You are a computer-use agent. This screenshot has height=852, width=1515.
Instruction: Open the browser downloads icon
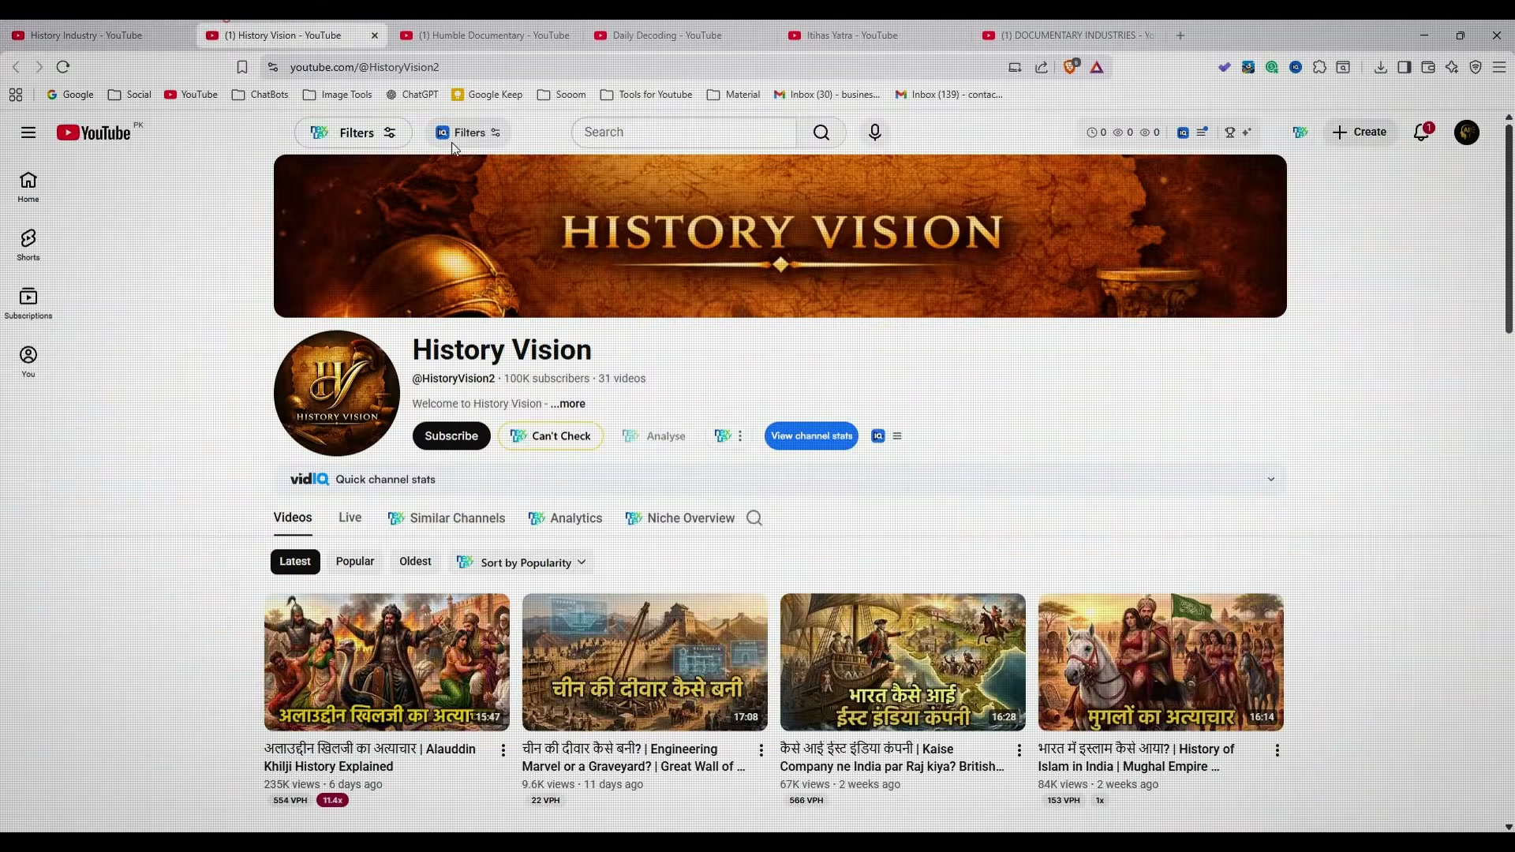(1380, 68)
